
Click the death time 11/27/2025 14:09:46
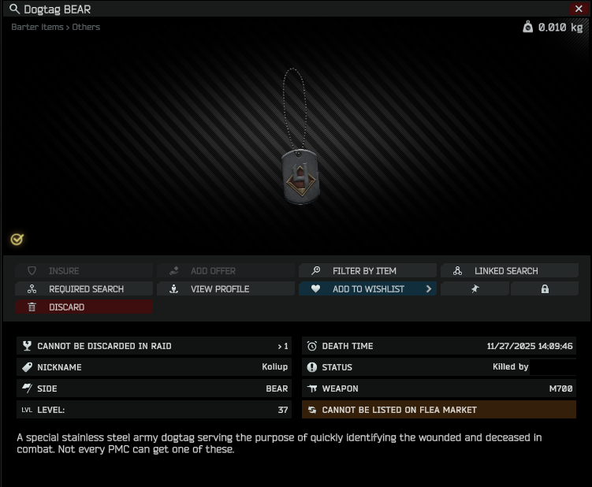coord(530,346)
